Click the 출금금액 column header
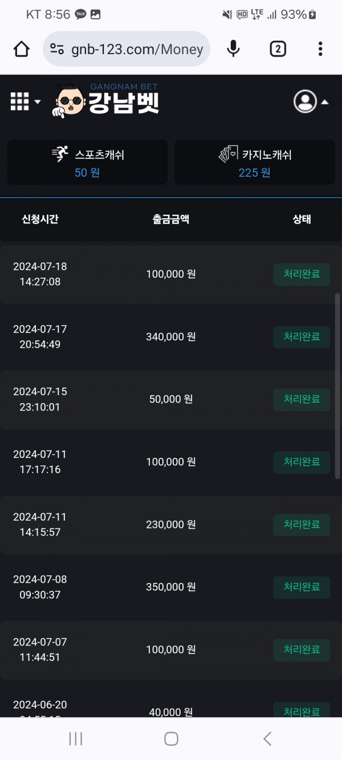 170,220
